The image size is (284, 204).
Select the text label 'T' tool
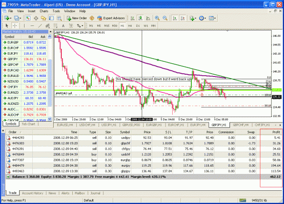point(71,26)
